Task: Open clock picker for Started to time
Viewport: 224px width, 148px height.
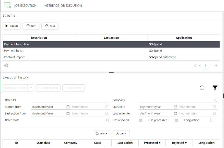Action: pyautogui.click(x=214, y=107)
